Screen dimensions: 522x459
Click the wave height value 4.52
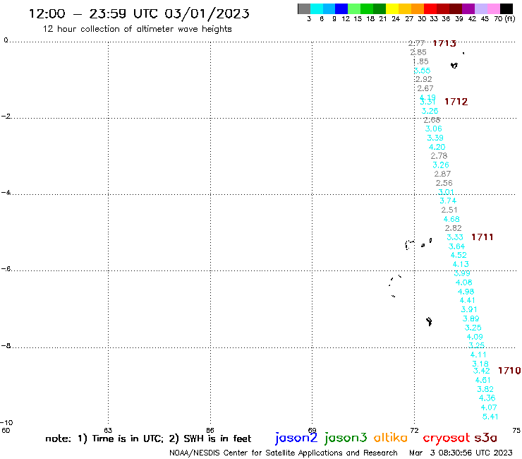coord(459,255)
